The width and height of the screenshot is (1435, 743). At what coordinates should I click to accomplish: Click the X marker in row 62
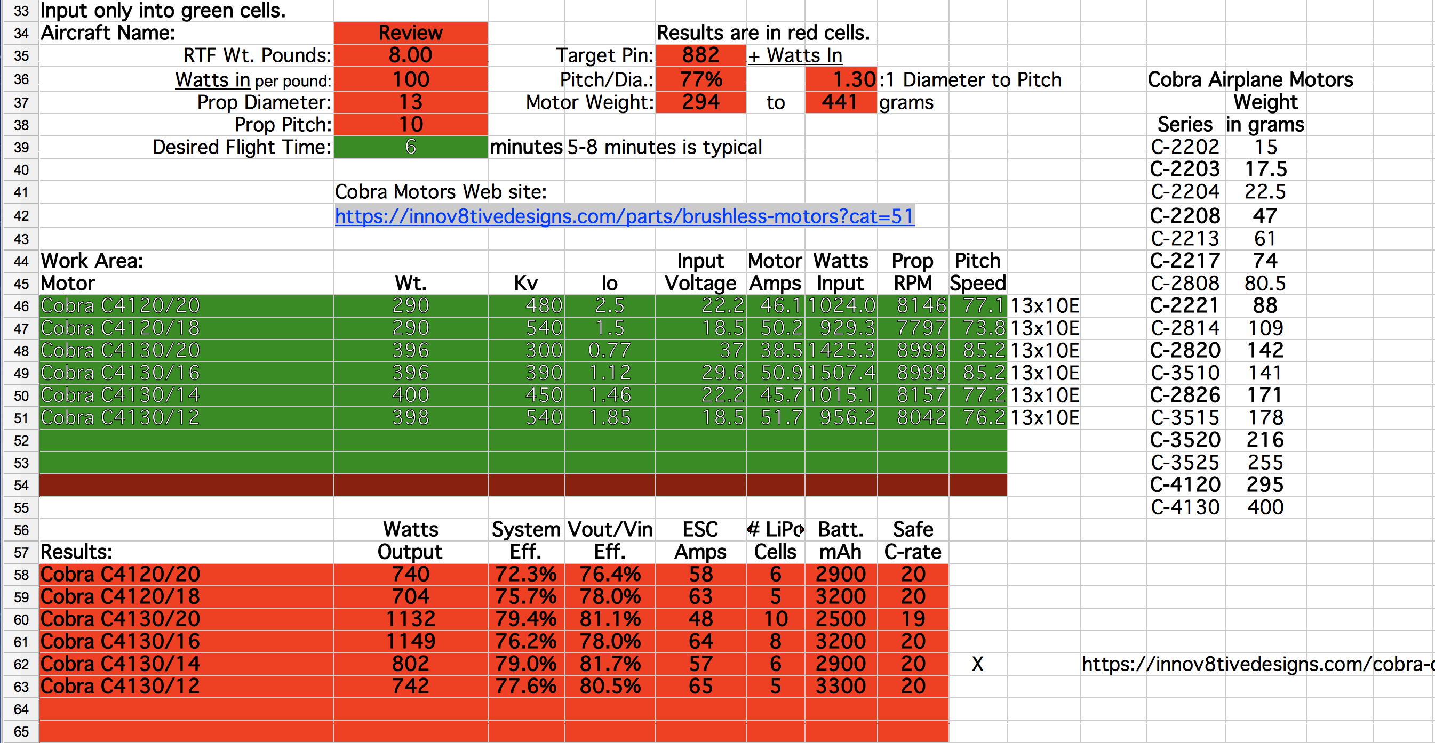978,664
